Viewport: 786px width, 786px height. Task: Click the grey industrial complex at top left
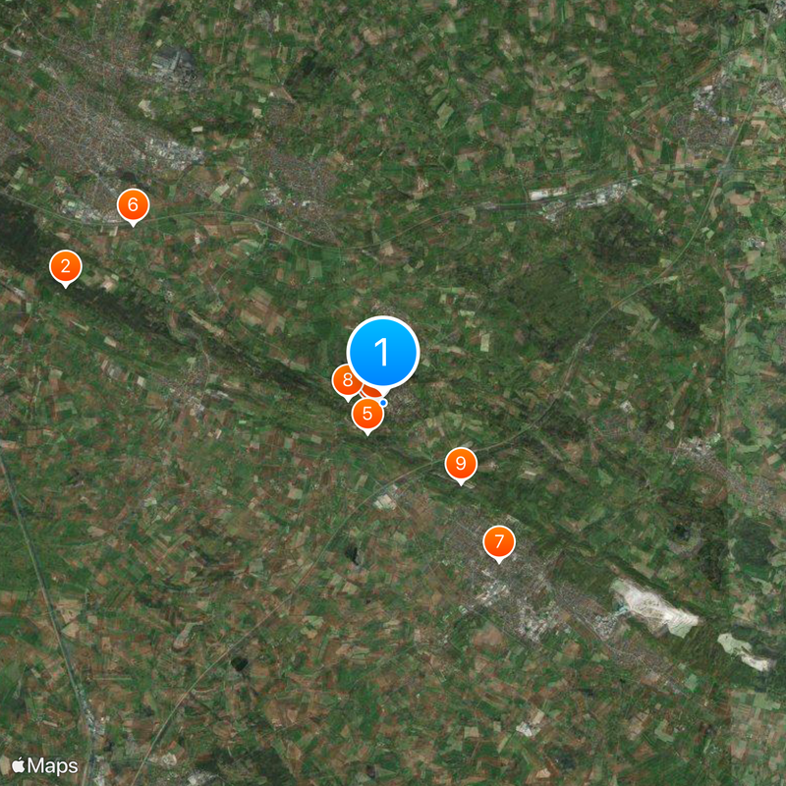click(x=173, y=62)
